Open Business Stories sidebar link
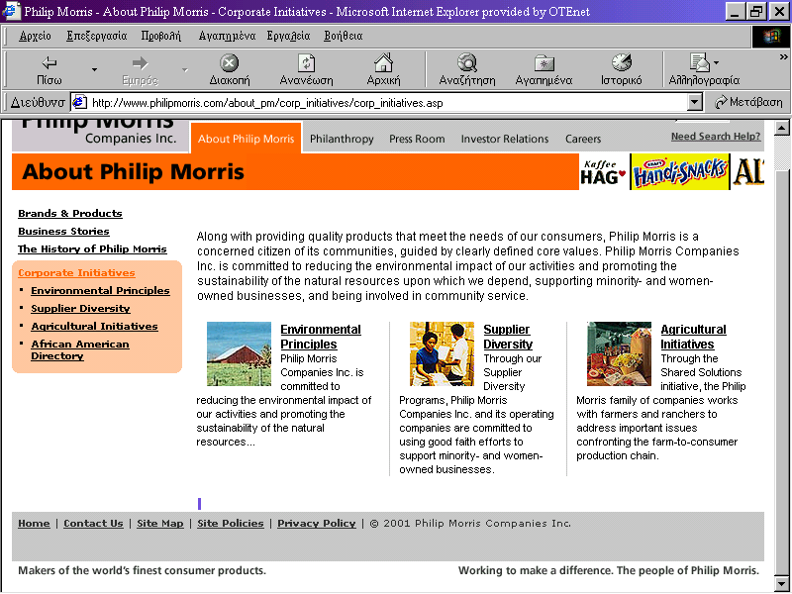The width and height of the screenshot is (792, 594). pos(63,231)
